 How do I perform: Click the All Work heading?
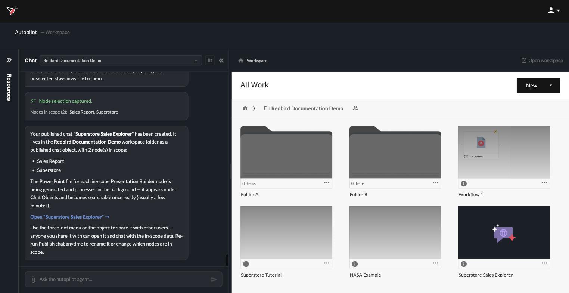pyautogui.click(x=255, y=85)
